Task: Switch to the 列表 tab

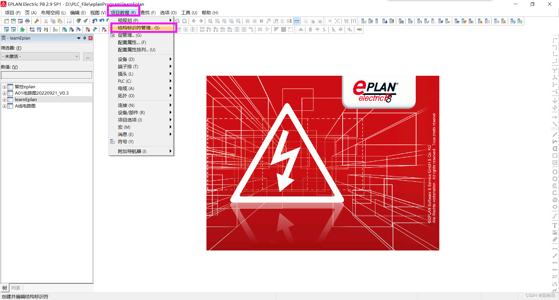Action: click(x=16, y=288)
